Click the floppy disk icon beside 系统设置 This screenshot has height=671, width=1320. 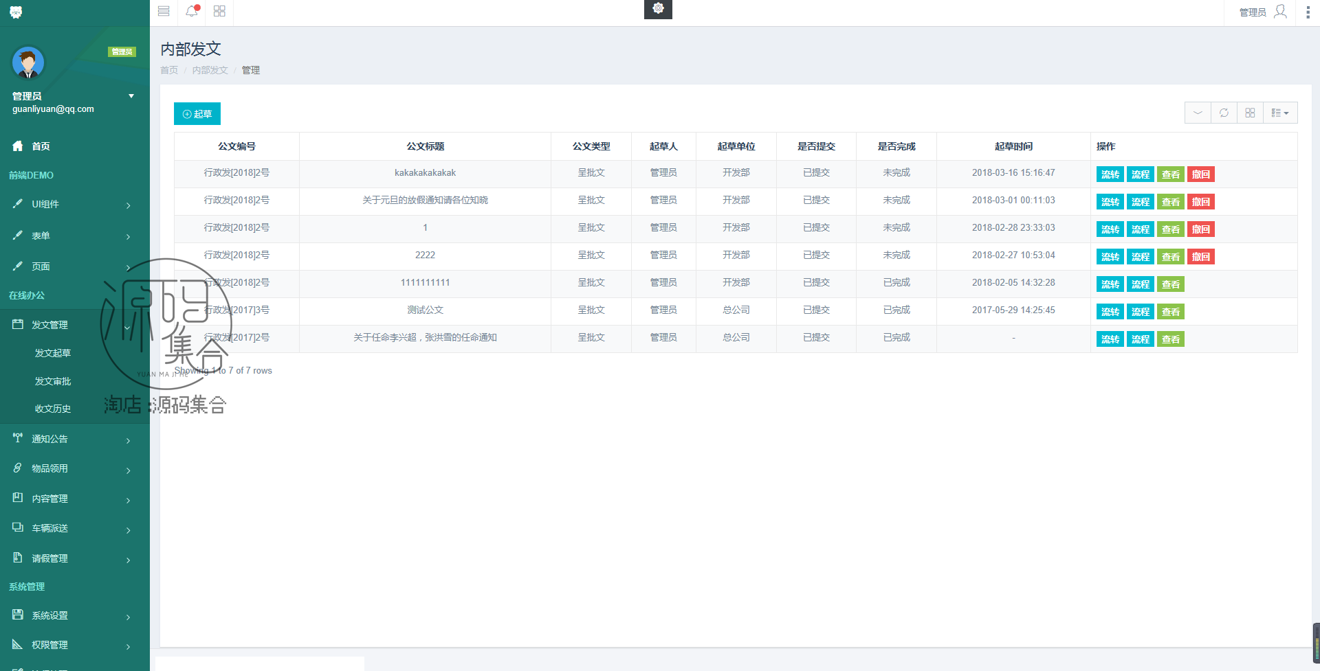coord(18,615)
